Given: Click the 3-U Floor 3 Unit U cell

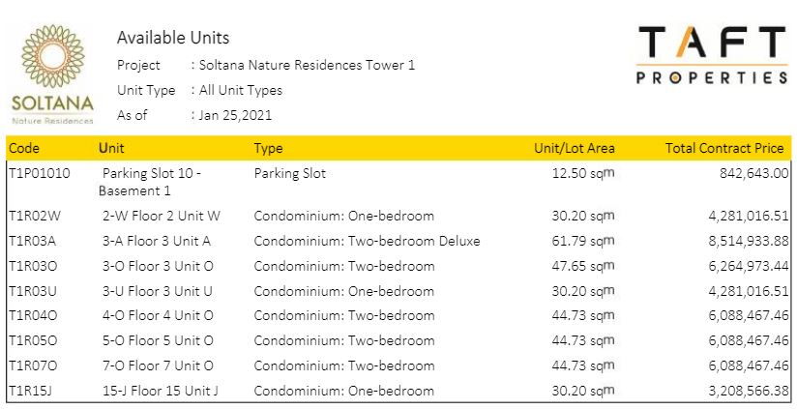Looking at the screenshot, I should (x=157, y=291).
